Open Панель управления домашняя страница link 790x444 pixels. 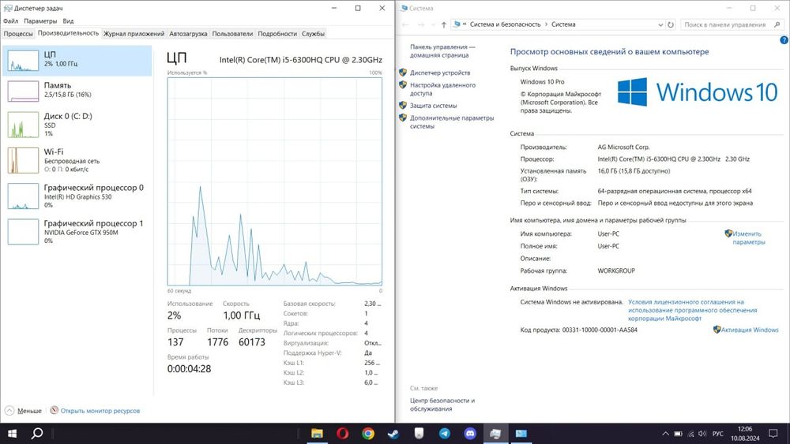[x=442, y=50]
